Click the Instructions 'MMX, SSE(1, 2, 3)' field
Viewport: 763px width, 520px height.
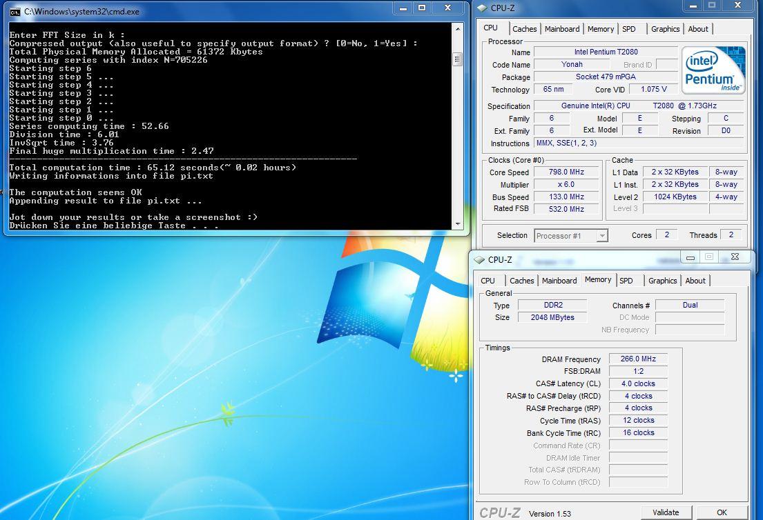pos(639,143)
